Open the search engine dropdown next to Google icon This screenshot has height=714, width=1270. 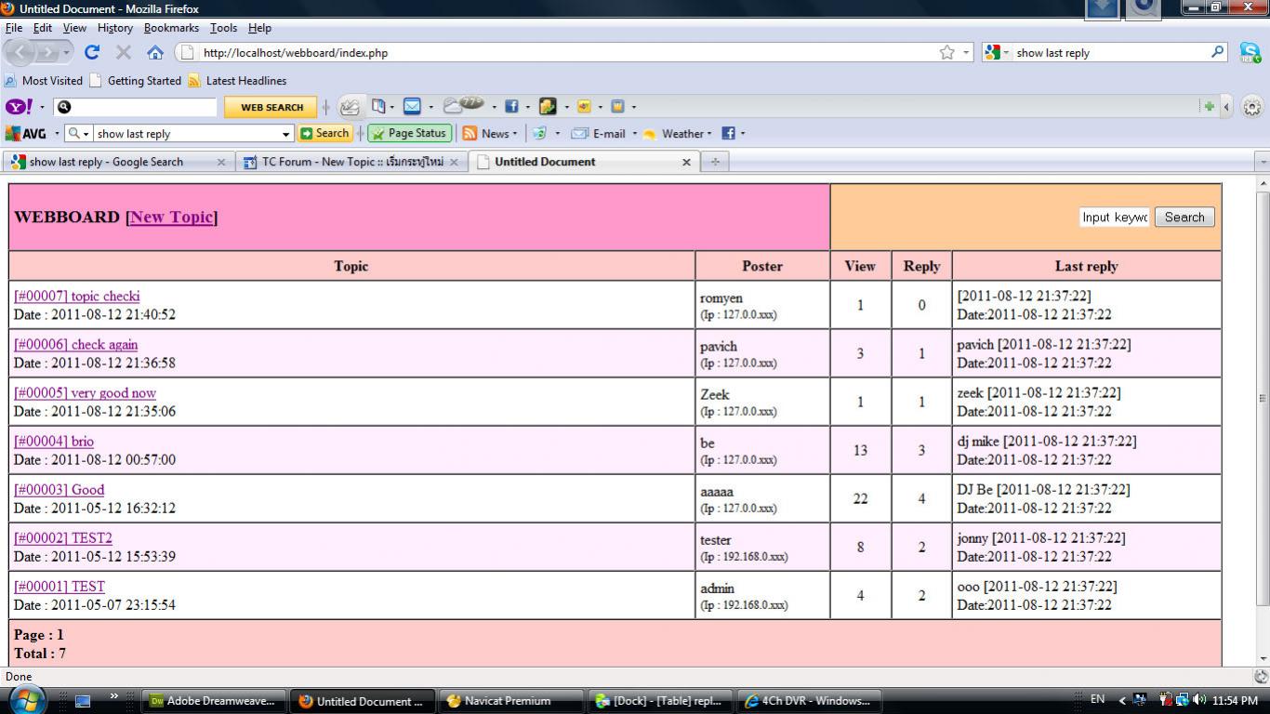point(1006,53)
